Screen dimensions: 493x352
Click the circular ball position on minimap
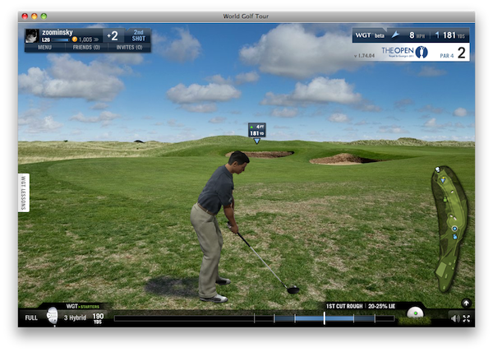(454, 229)
